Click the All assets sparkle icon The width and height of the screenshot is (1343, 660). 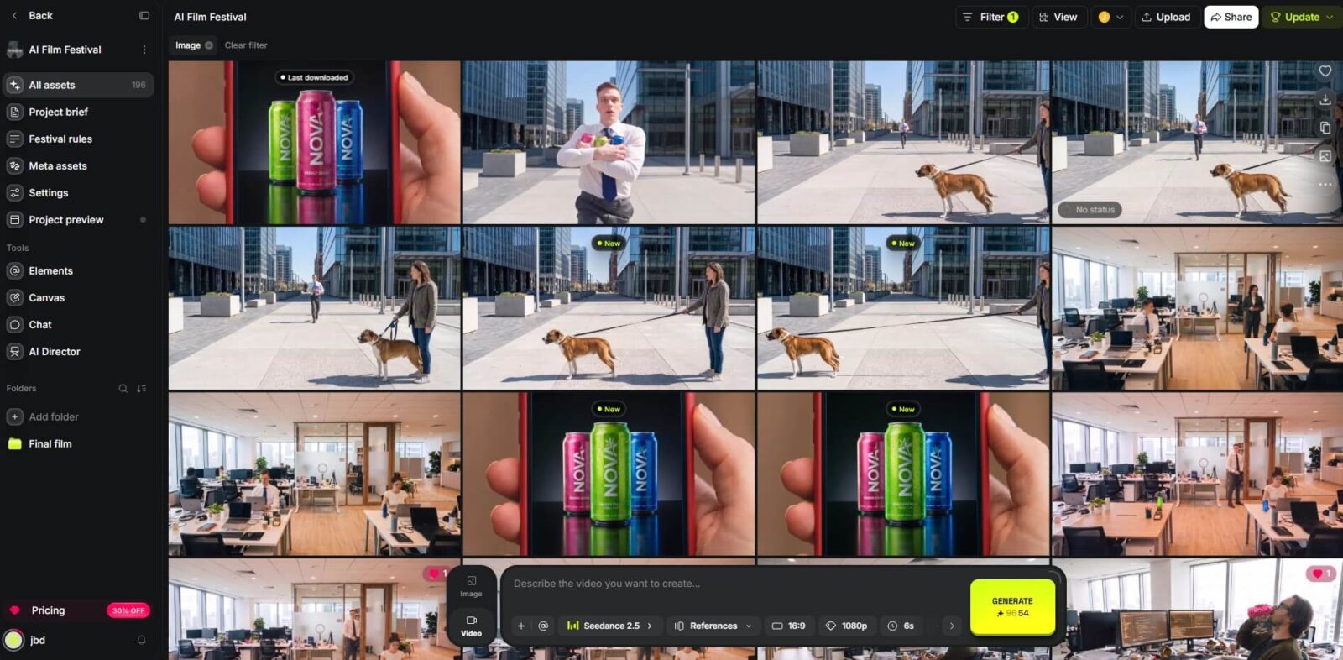click(x=14, y=85)
